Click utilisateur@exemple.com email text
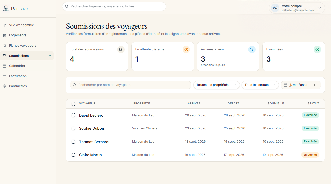Viewport: 331px width, 184px height. pos(298,10)
